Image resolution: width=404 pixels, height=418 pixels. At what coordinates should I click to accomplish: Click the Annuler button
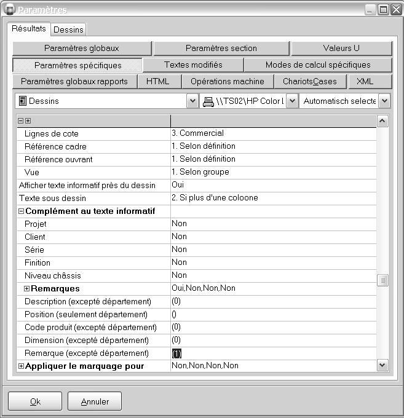coord(95,401)
